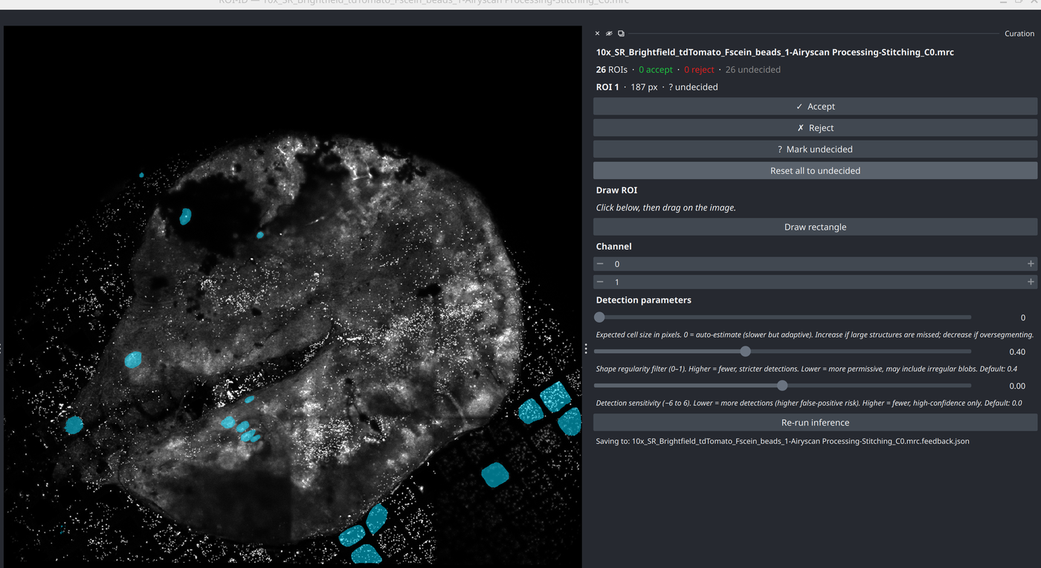Image resolution: width=1041 pixels, height=568 pixels.
Task: Click the '? undecided' status text
Action: coord(693,88)
